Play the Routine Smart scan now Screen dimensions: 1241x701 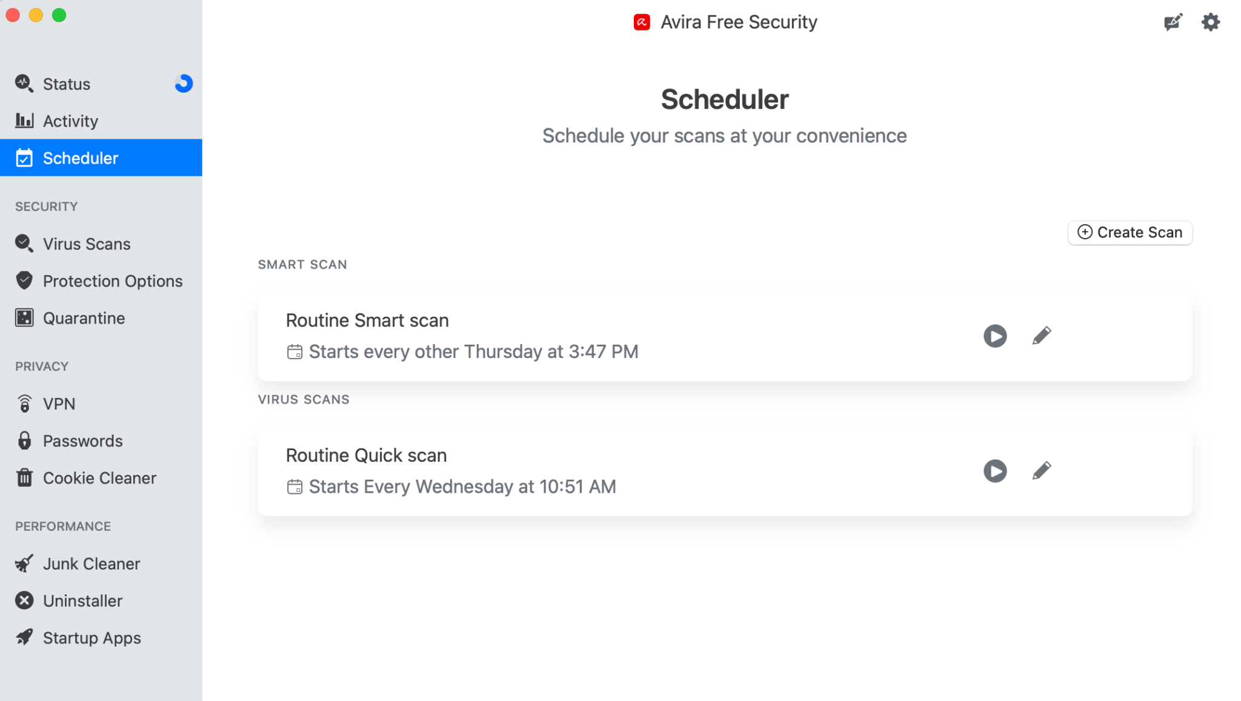click(994, 336)
